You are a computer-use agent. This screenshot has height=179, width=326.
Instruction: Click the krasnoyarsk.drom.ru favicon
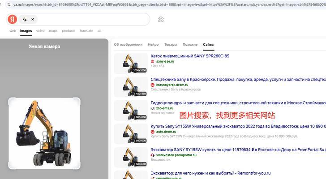(x=152, y=85)
